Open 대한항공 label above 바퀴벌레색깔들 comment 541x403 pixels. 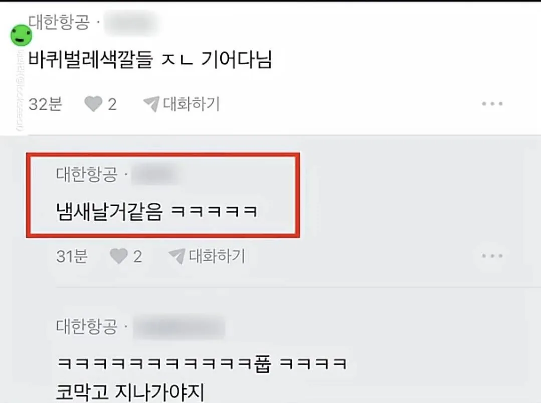59,22
